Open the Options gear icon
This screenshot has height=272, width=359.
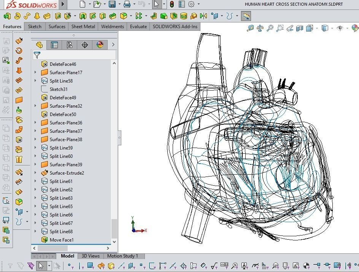coord(191,4)
